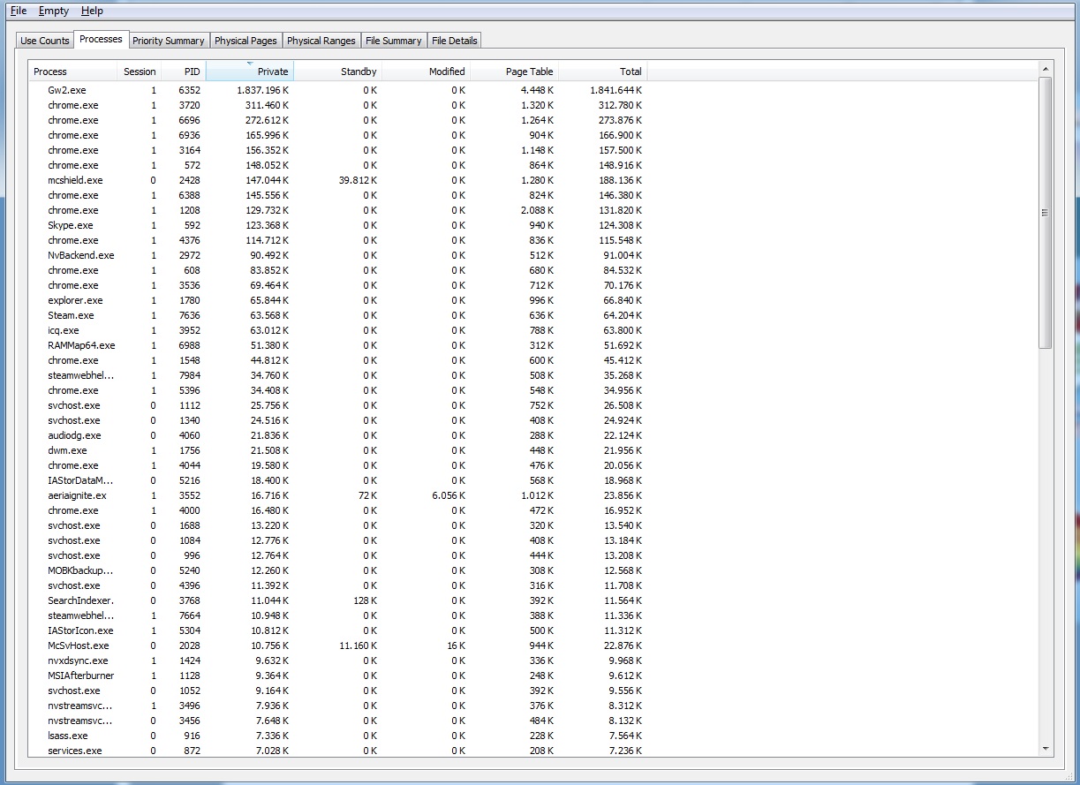The height and width of the screenshot is (785, 1080).
Task: Select the Processes tab
Action: tap(101, 39)
